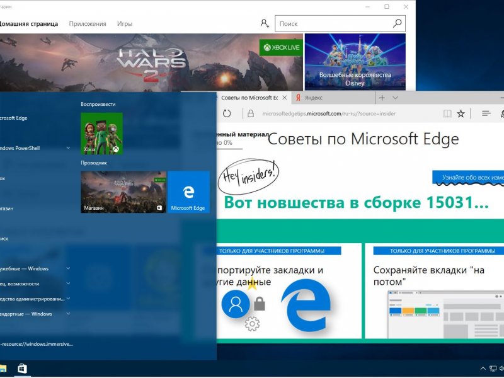
Task: Close the Советы по Microsoft Edge tab
Action: pyautogui.click(x=285, y=98)
